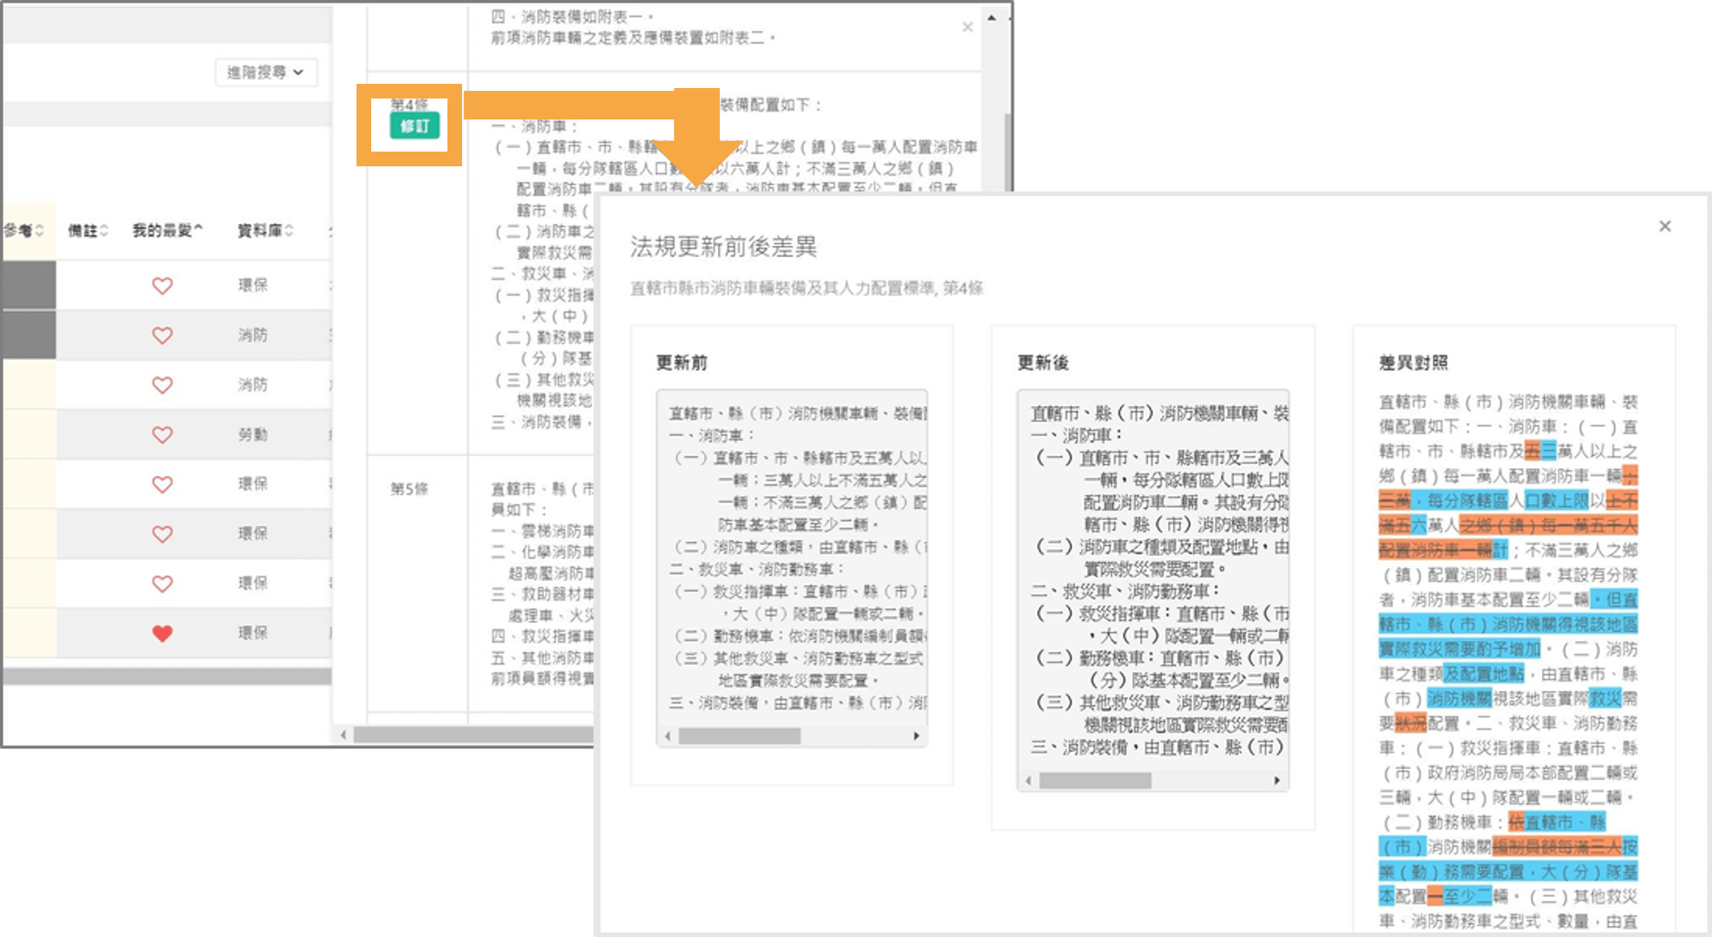Close the 法規更新前後差異 dialog

1664,226
